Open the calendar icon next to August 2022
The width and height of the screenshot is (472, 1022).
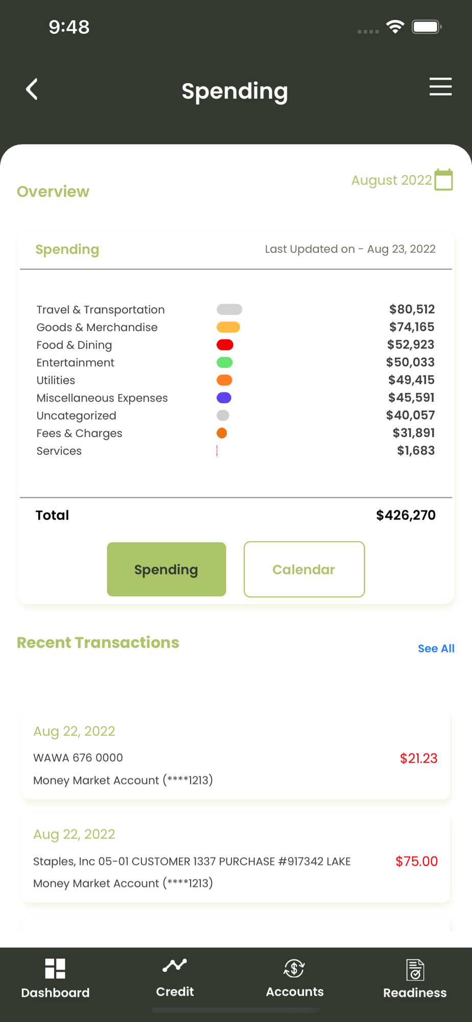point(443,180)
